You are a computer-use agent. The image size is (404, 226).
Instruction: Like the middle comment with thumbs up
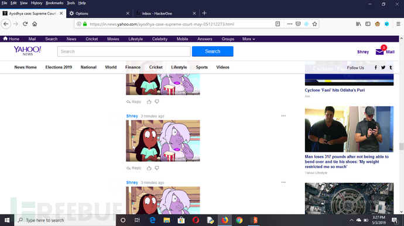pos(149,168)
